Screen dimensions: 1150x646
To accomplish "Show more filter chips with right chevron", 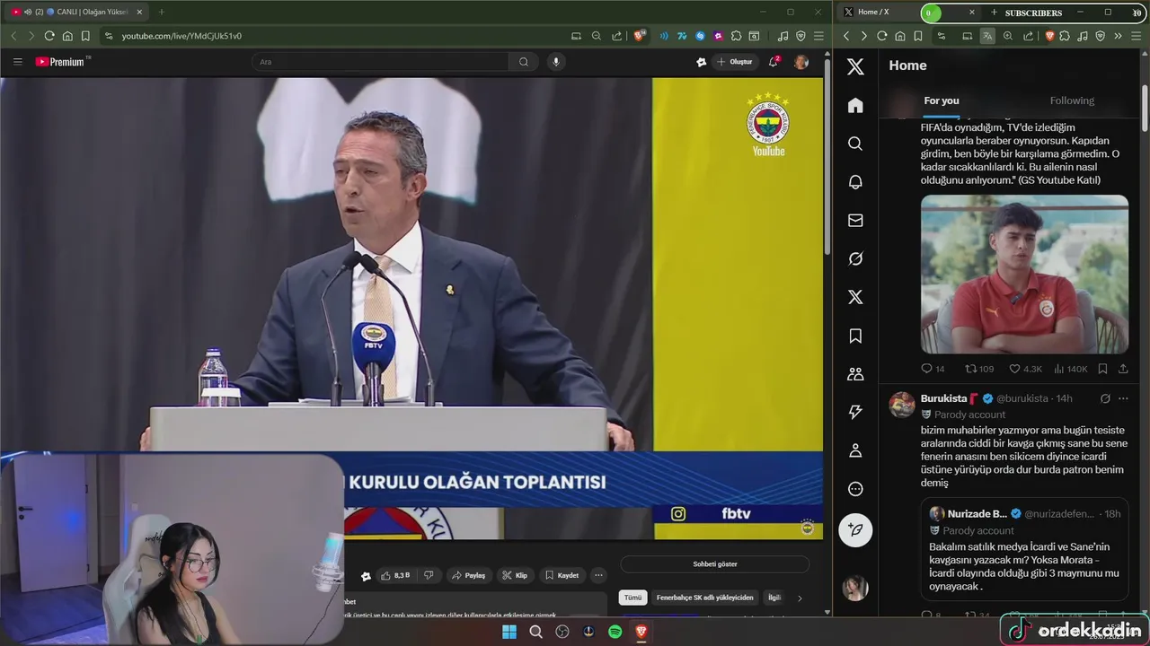I will click(800, 598).
